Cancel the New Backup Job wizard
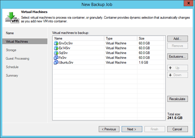 178,129
